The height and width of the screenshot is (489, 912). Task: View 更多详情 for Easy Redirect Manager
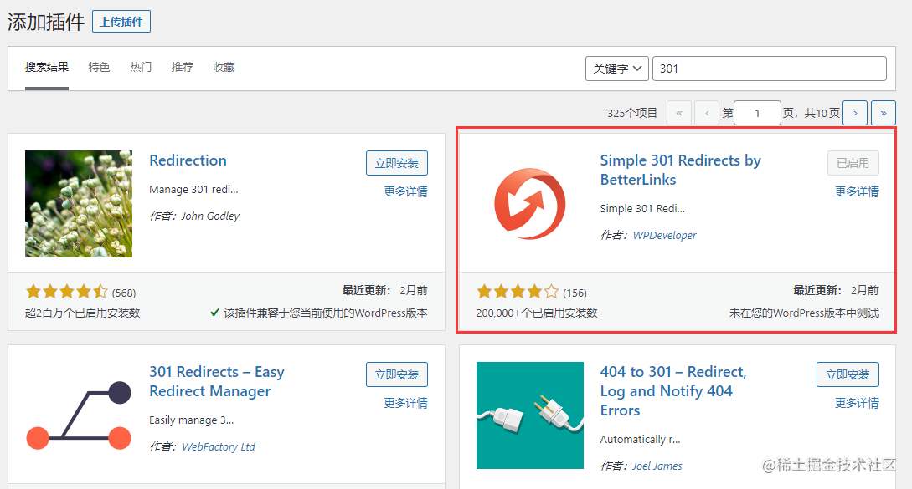(405, 403)
